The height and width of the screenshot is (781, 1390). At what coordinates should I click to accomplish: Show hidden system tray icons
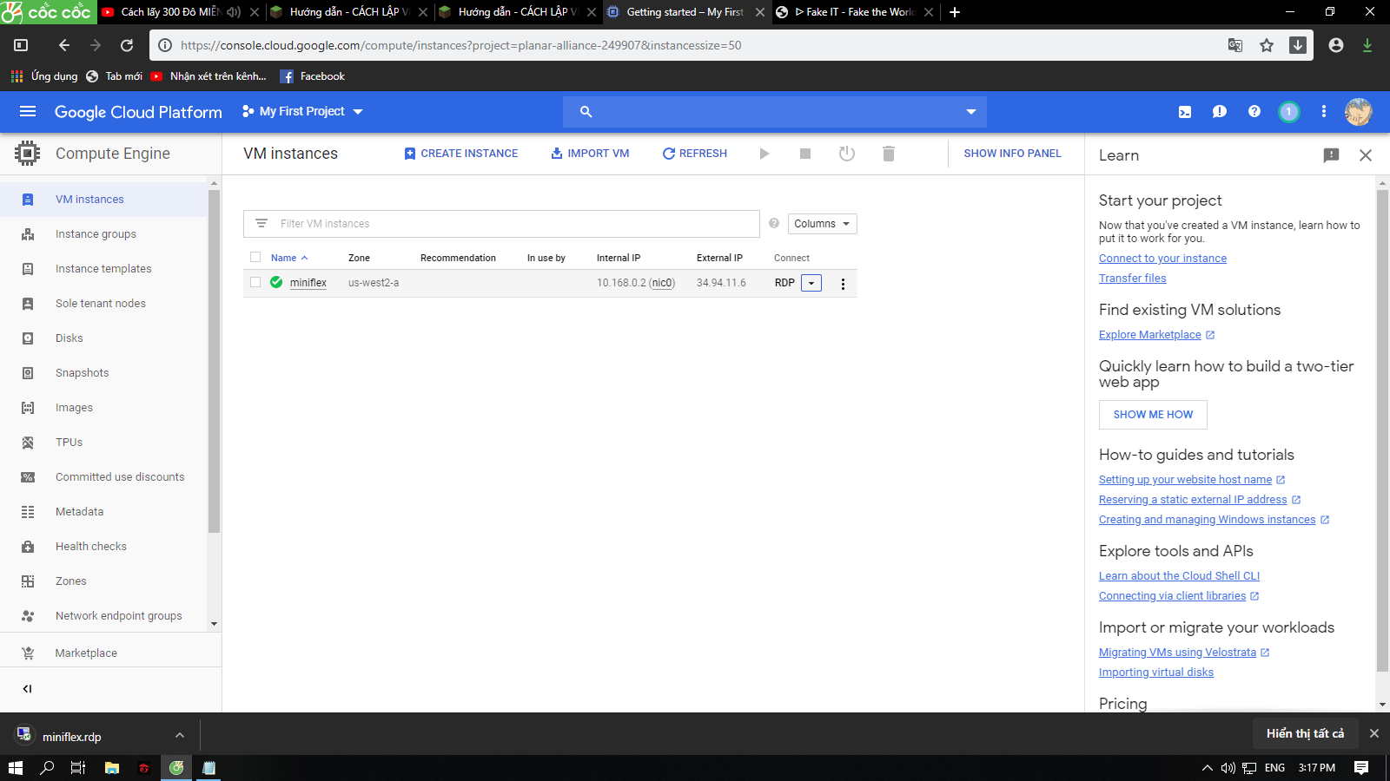point(1208,768)
